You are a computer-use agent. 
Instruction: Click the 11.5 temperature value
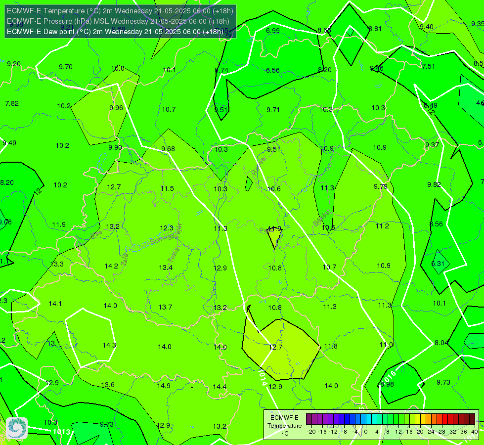point(167,188)
